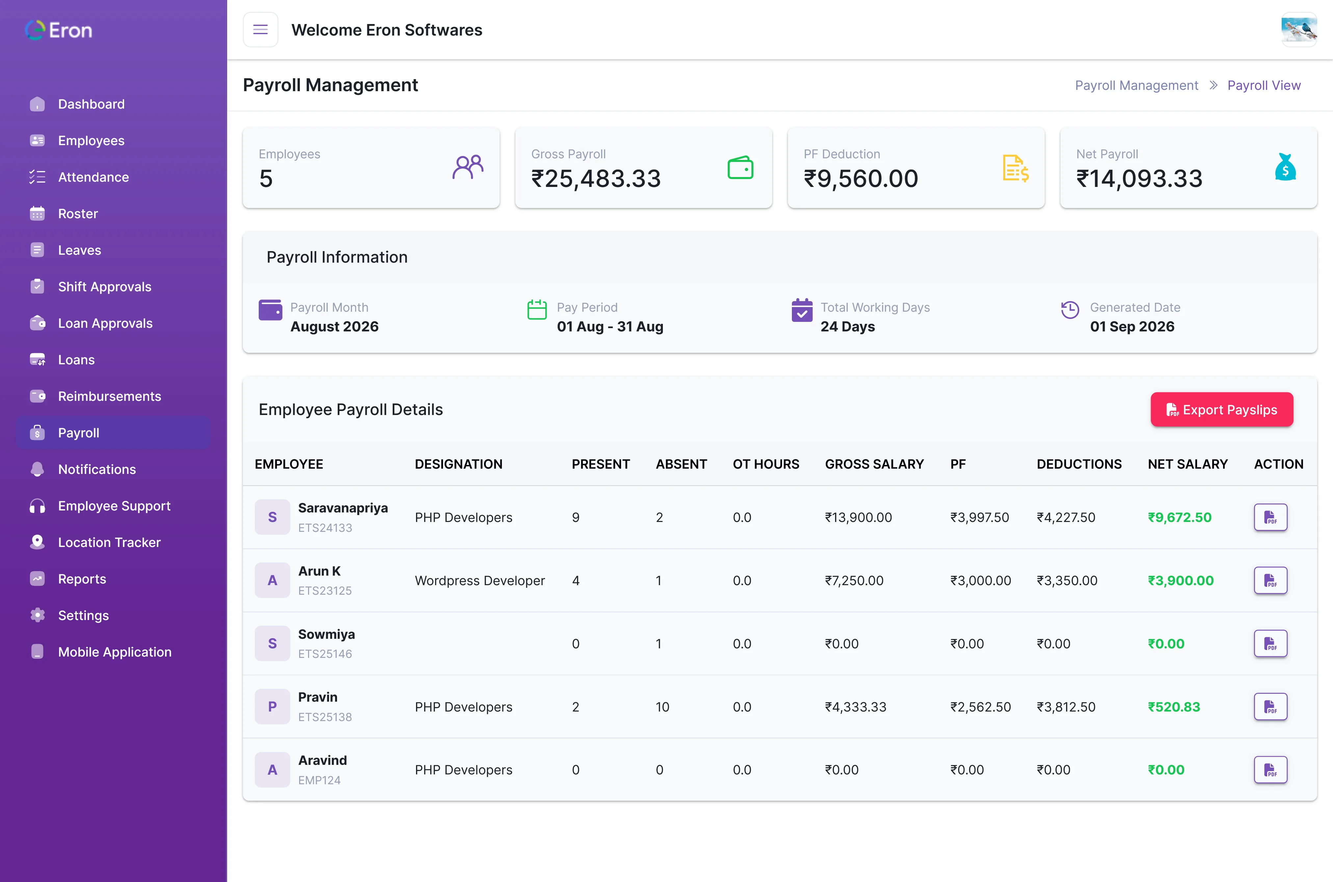Click the NET SALARY column header
Screen dimensions: 1333x882
point(1187,464)
